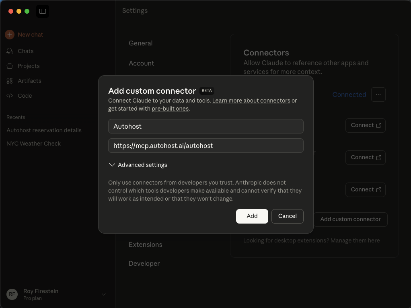This screenshot has height=308, width=411.
Task: Cancel the custom connector dialog
Action: (287, 216)
